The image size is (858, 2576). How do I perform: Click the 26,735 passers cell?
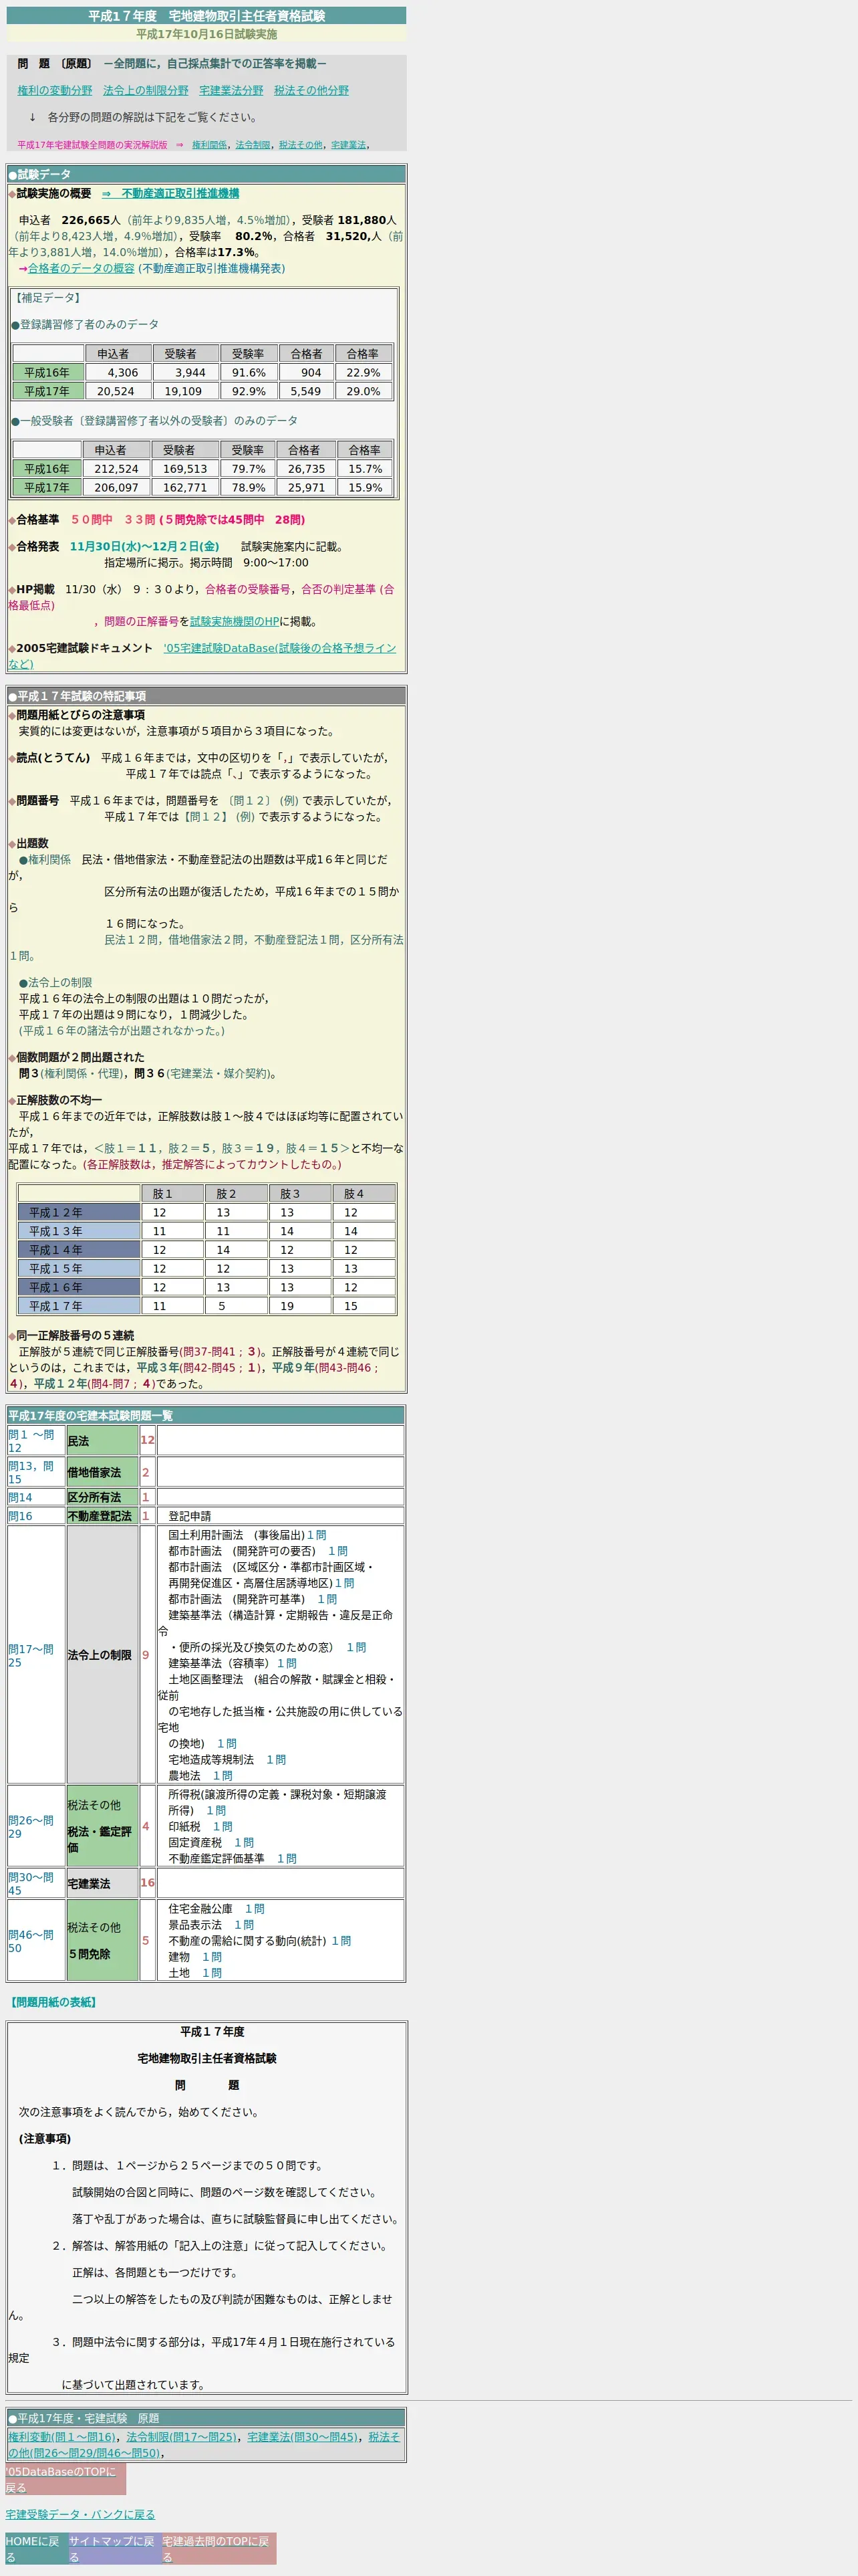305,468
